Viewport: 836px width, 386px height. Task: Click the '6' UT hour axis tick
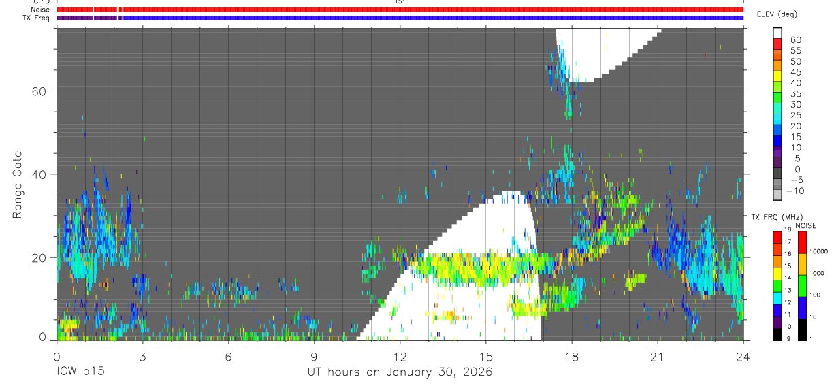(x=228, y=356)
